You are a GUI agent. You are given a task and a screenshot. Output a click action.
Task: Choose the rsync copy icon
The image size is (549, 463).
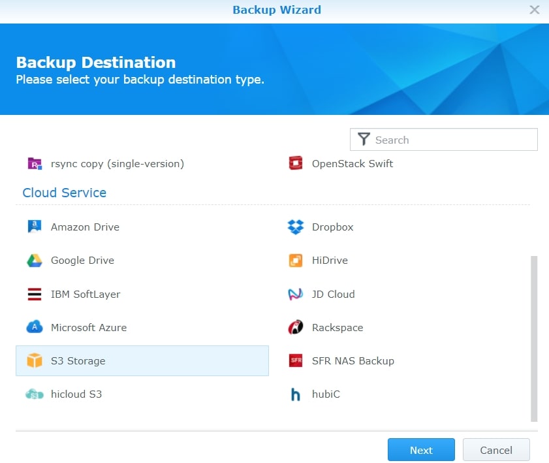35,164
